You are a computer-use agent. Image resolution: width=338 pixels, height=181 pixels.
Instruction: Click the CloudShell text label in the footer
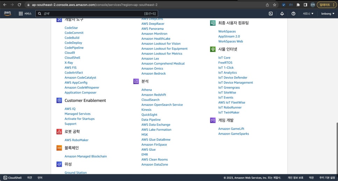click(x=15, y=178)
